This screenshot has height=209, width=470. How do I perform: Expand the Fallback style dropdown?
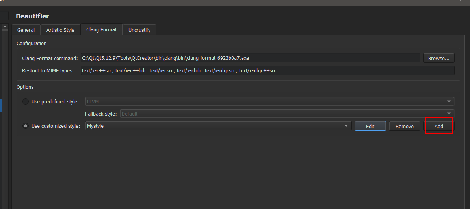tap(287, 114)
